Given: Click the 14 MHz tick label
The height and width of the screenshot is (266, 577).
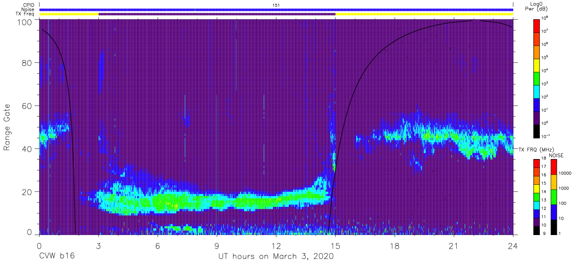Looking at the screenshot, I should [x=544, y=192].
